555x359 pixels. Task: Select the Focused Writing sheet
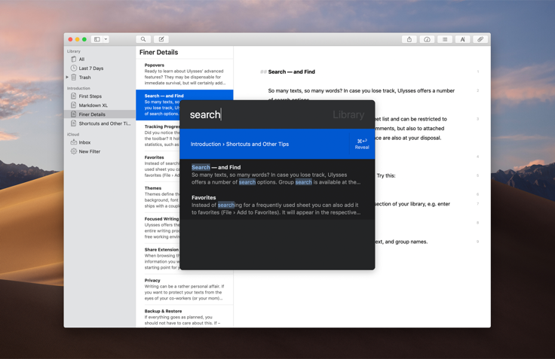tap(158, 228)
